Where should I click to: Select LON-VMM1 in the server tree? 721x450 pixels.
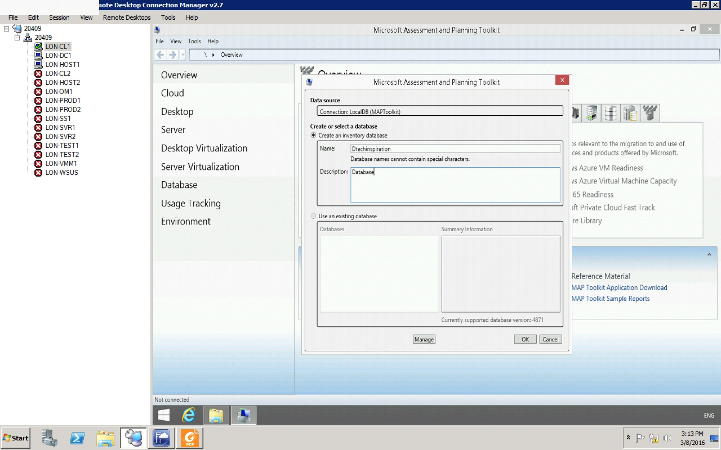61,163
